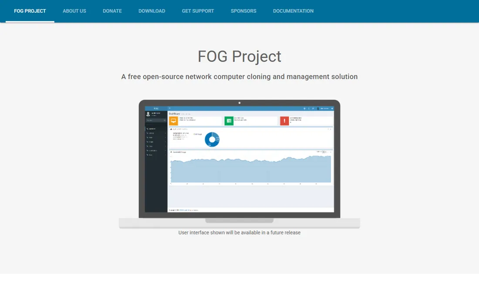Click the user avatar icon in preview sidebar
The image size is (479, 300).
tap(148, 114)
